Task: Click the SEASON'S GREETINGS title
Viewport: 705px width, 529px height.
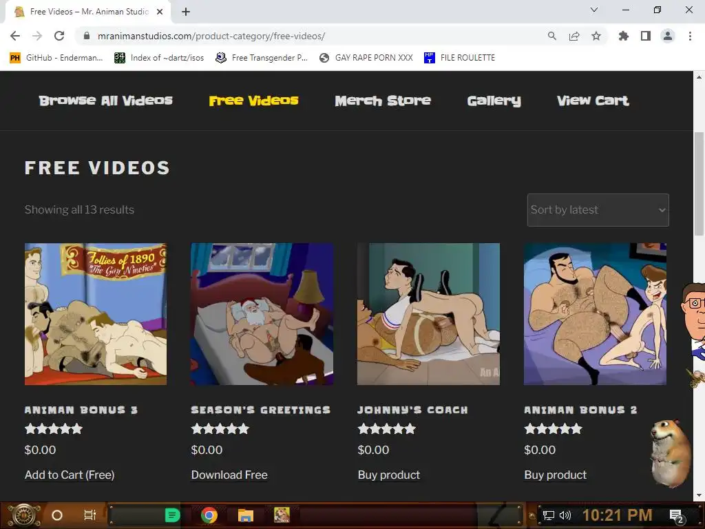Action: (x=261, y=410)
